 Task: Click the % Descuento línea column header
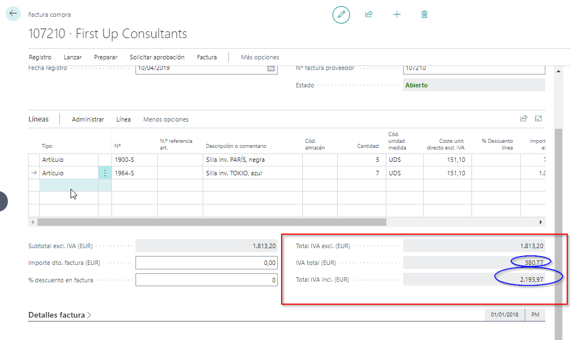(497, 144)
